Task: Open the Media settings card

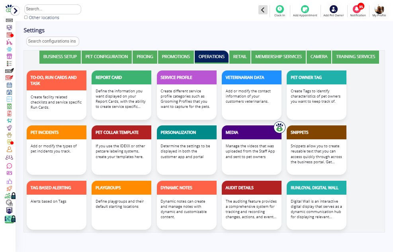Action: click(x=252, y=150)
